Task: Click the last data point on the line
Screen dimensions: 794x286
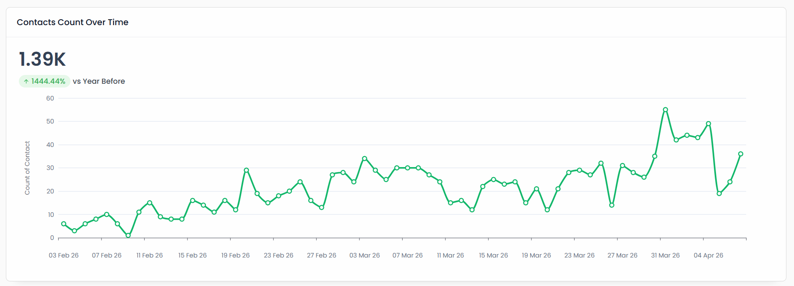Action: click(x=741, y=154)
